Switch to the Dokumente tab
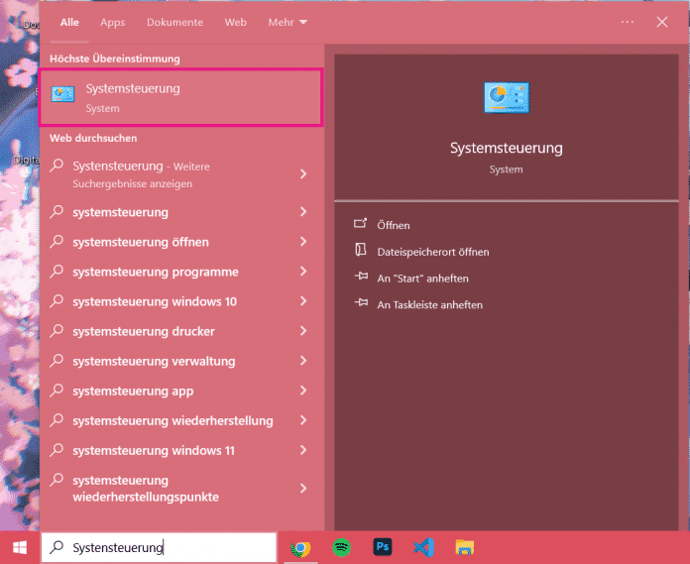The height and width of the screenshot is (564, 690). (174, 22)
